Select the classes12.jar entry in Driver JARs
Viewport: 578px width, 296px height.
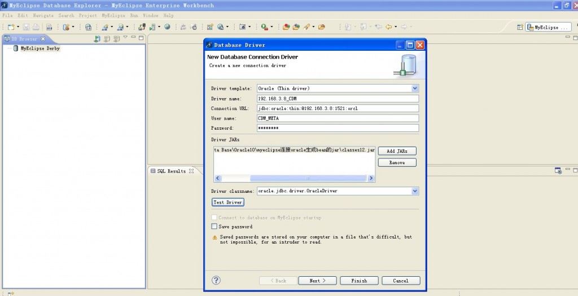tap(295, 150)
